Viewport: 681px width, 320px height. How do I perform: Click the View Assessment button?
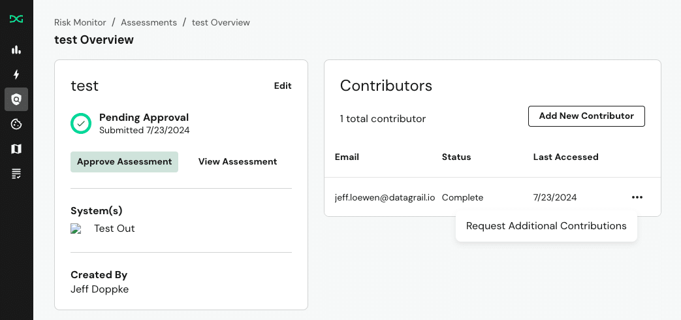(238, 162)
